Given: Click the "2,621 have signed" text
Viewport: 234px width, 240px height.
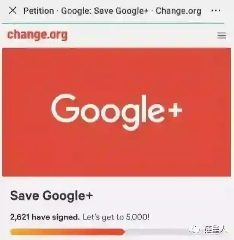Looking at the screenshot, I should (45, 217).
